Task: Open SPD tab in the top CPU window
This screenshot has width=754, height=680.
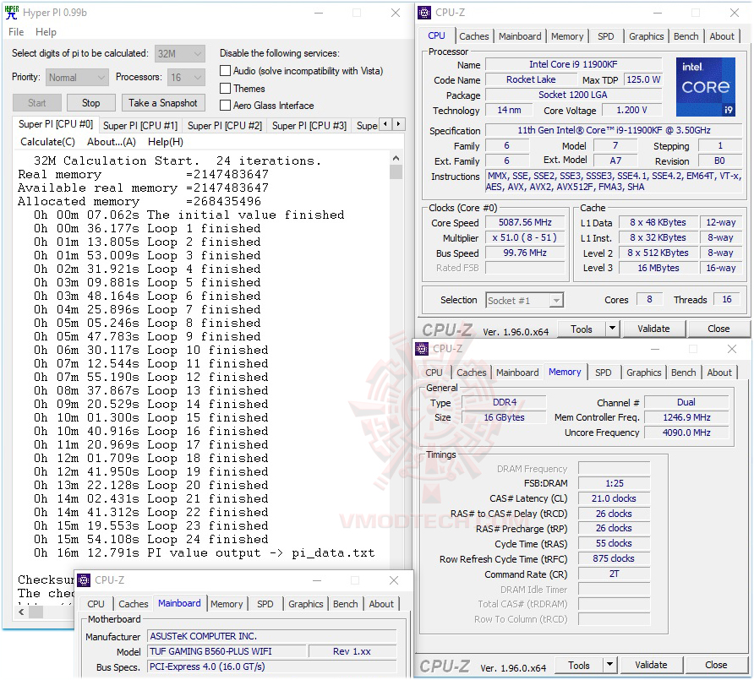Action: (605, 36)
